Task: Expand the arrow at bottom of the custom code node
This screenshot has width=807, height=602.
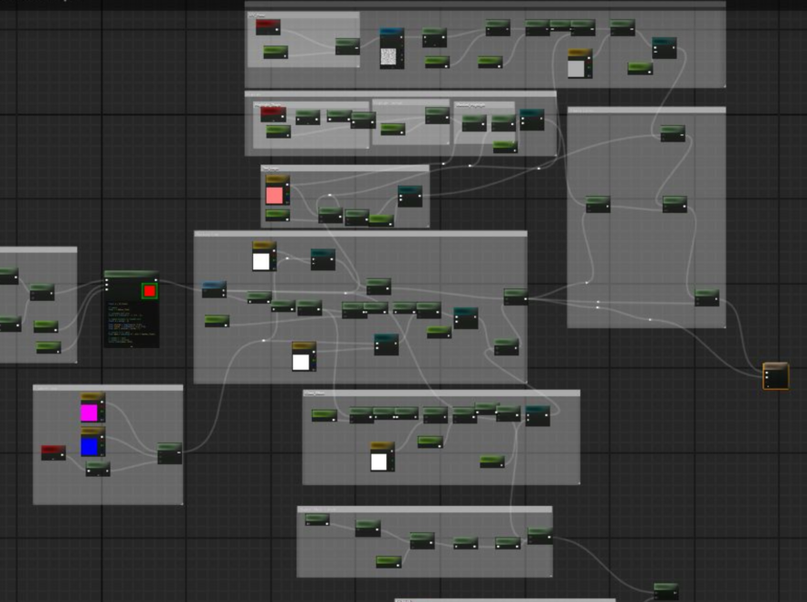Action: point(131,345)
